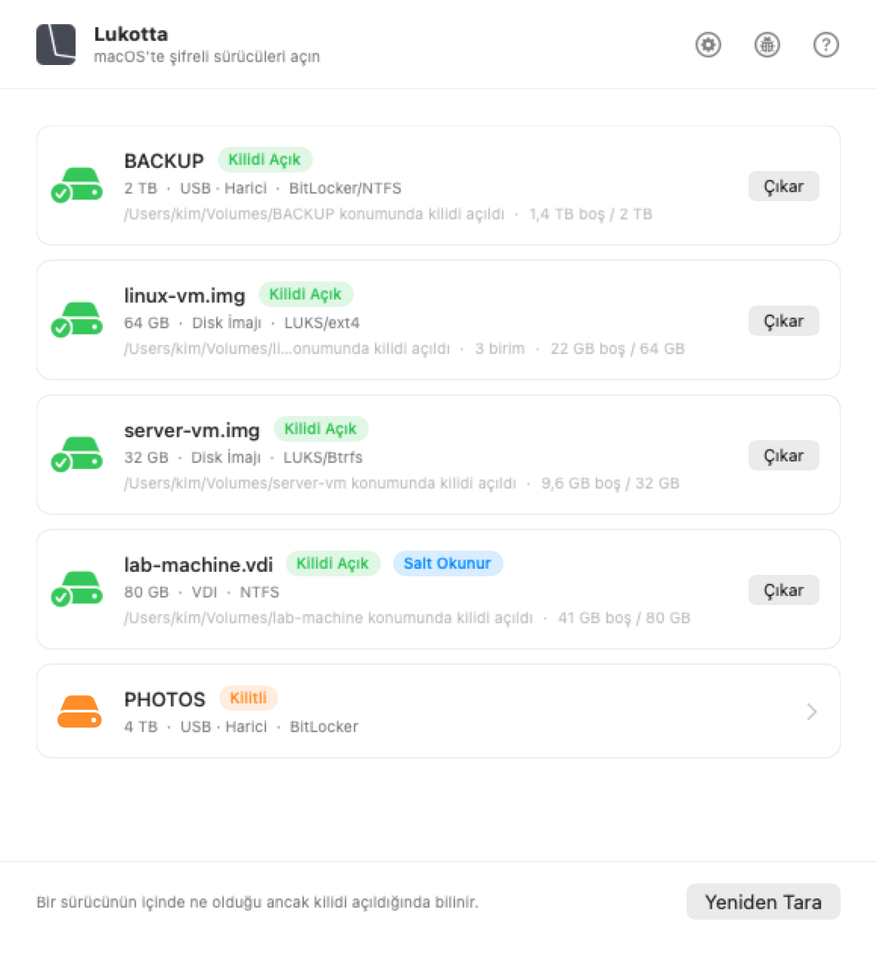
Task: Click the '3 birim' volume count text
Action: pyautogui.click(x=500, y=349)
